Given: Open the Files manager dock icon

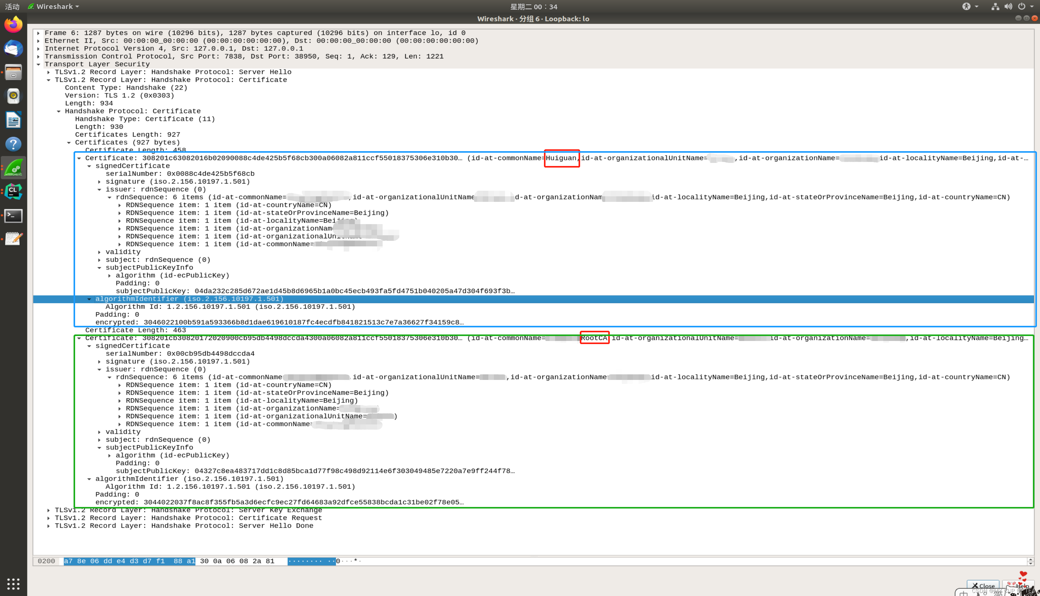Looking at the screenshot, I should [13, 72].
